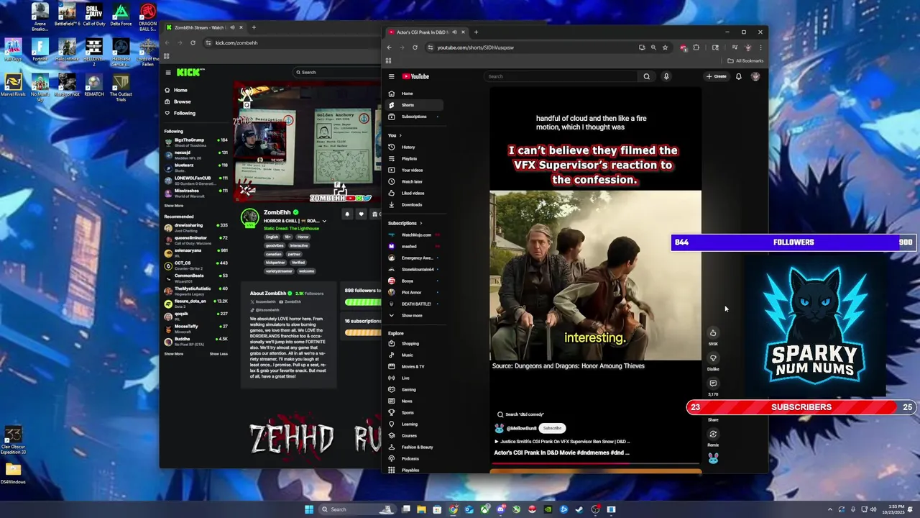Viewport: 920px width, 518px height.
Task: Open the @MellowBun8 channel link
Action: (x=523, y=428)
